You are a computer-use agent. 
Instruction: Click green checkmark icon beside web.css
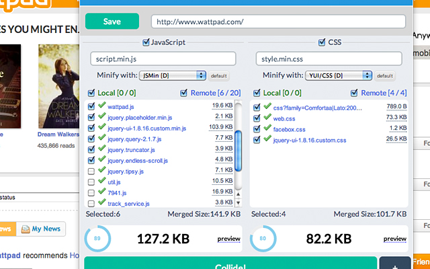[x=267, y=117]
